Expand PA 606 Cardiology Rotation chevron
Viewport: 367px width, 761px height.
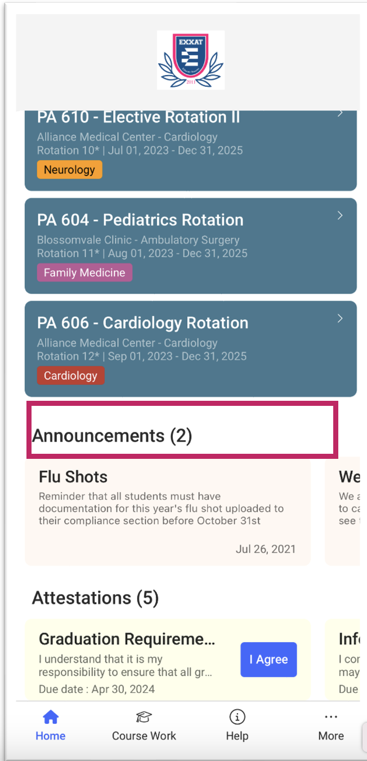click(340, 318)
